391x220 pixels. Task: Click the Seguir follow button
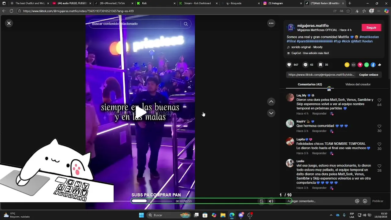point(371,28)
